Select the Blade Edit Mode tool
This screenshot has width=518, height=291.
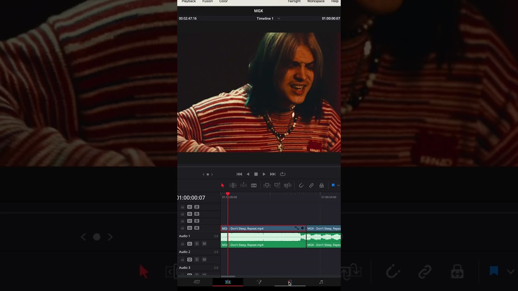254,186
